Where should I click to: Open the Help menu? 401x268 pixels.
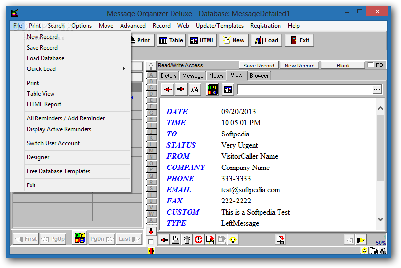(294, 26)
